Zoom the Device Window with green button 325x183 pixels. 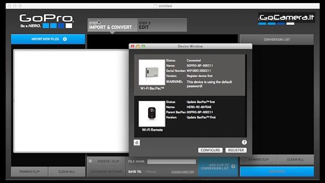click(143, 46)
